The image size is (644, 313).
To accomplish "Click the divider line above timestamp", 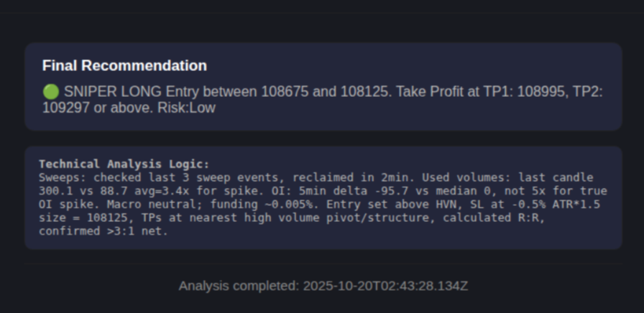I will point(323,263).
